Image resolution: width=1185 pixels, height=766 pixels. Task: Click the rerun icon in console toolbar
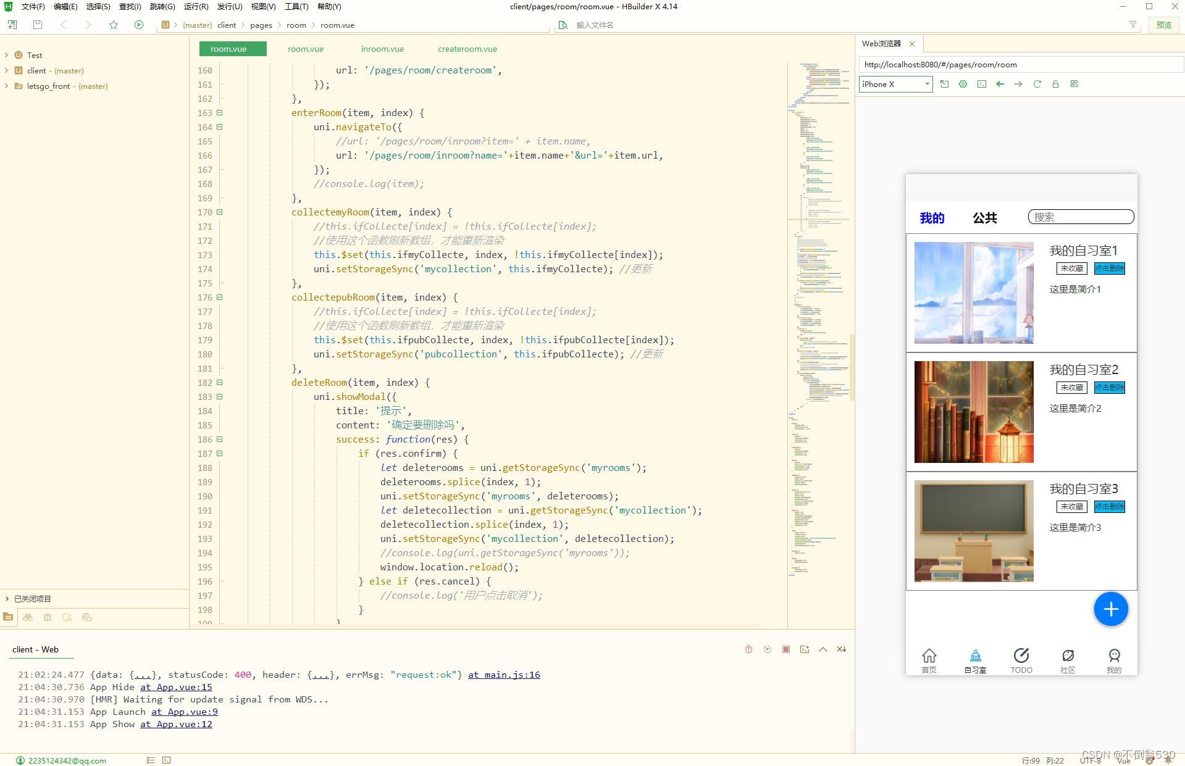tap(768, 649)
